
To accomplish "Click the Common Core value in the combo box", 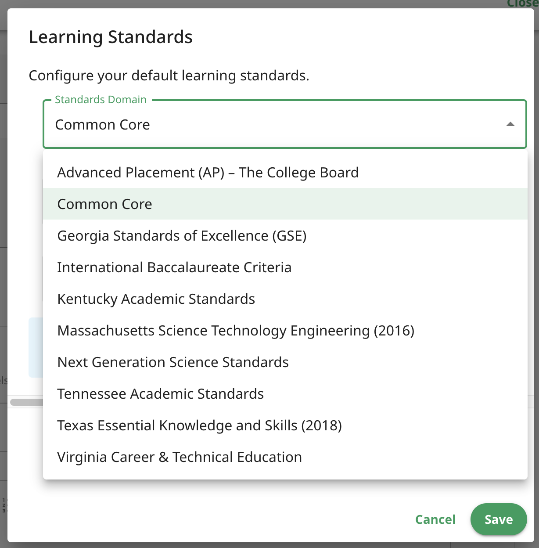I will click(x=103, y=125).
